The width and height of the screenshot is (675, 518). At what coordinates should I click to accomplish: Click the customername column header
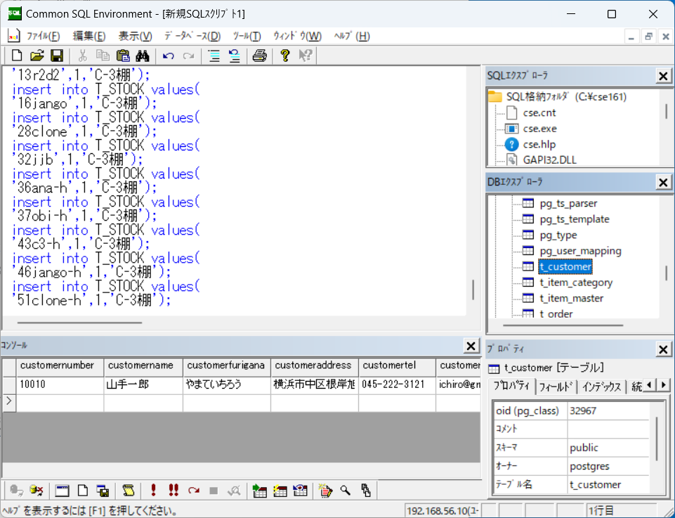143,366
